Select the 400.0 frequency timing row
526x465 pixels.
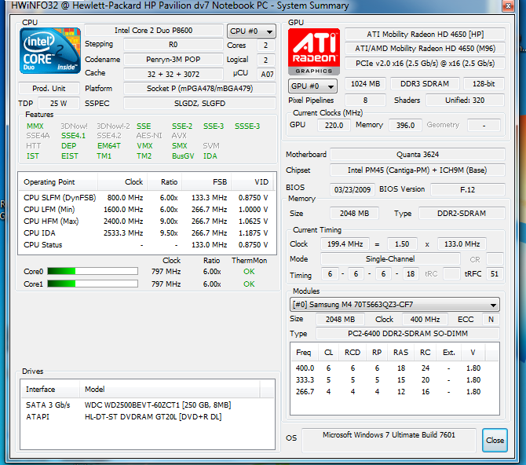point(394,368)
